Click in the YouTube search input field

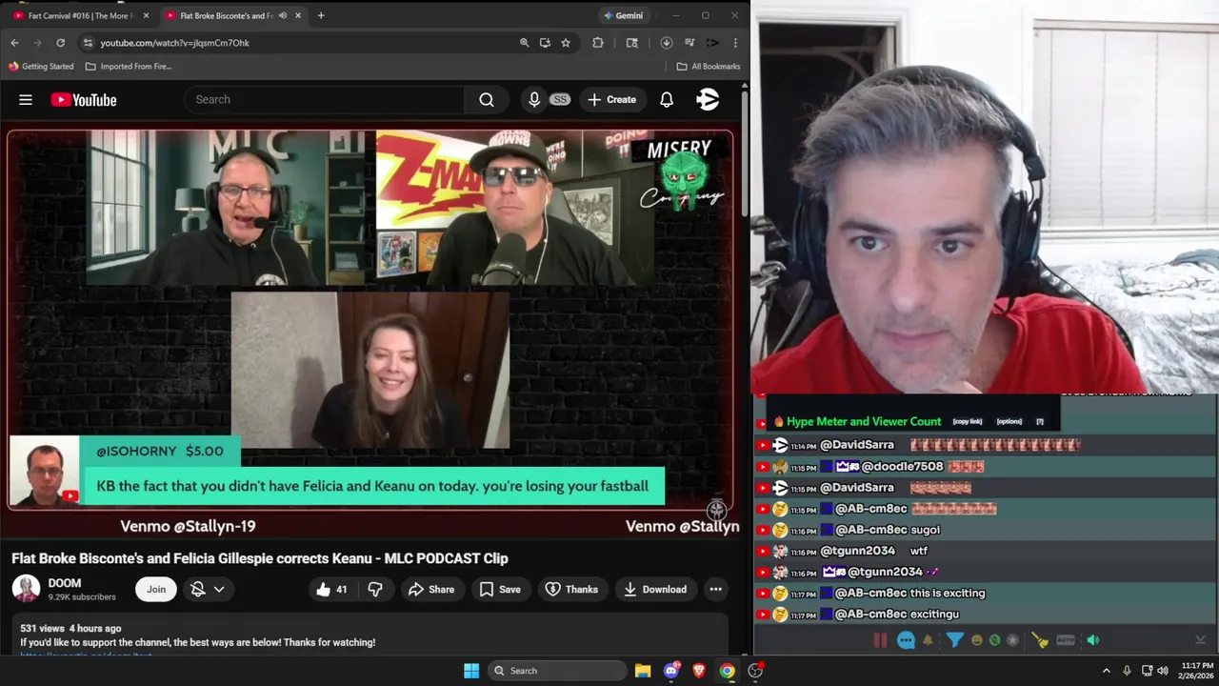pyautogui.click(x=324, y=99)
